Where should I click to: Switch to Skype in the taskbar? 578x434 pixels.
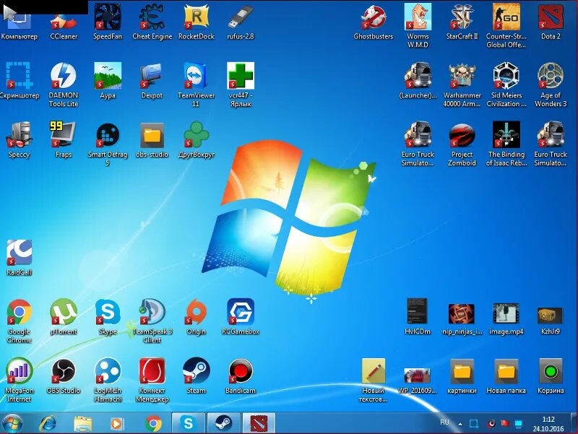click(x=189, y=423)
